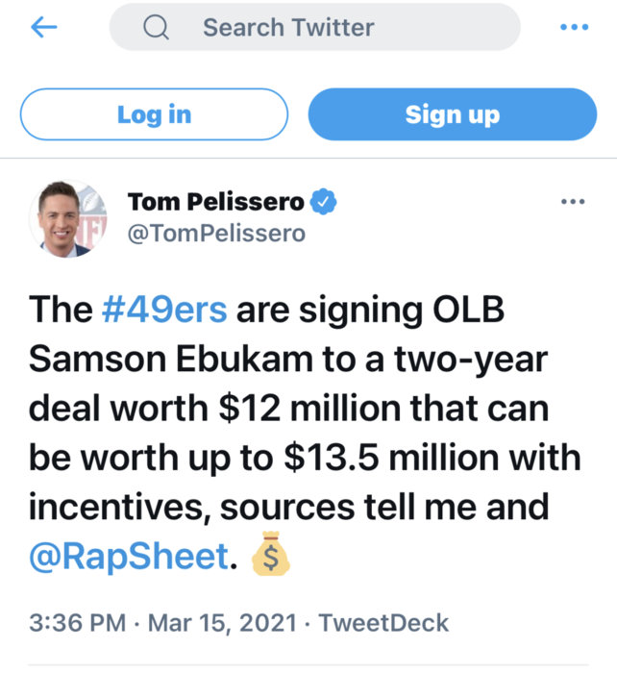Click the 3:36 PM timestamp
This screenshot has height=673, width=617.
78,623
